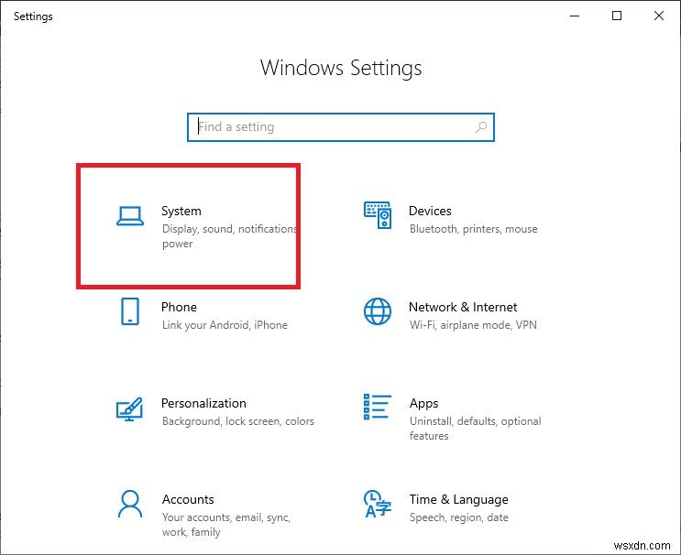Select the Time & Language label
The height and width of the screenshot is (555, 681).
[x=458, y=500]
